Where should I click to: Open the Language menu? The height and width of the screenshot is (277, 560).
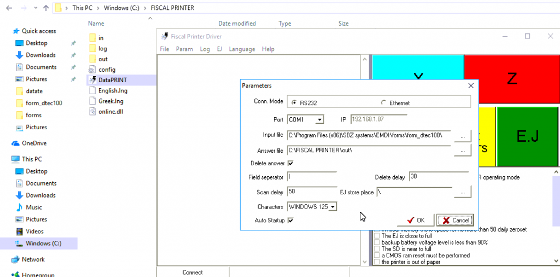242,49
